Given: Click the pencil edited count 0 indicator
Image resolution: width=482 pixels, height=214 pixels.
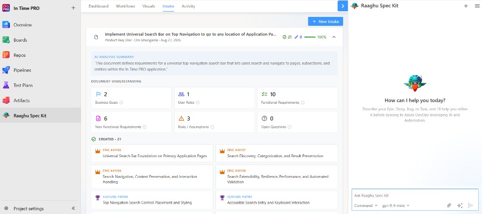Looking at the screenshot, I should (x=298, y=37).
